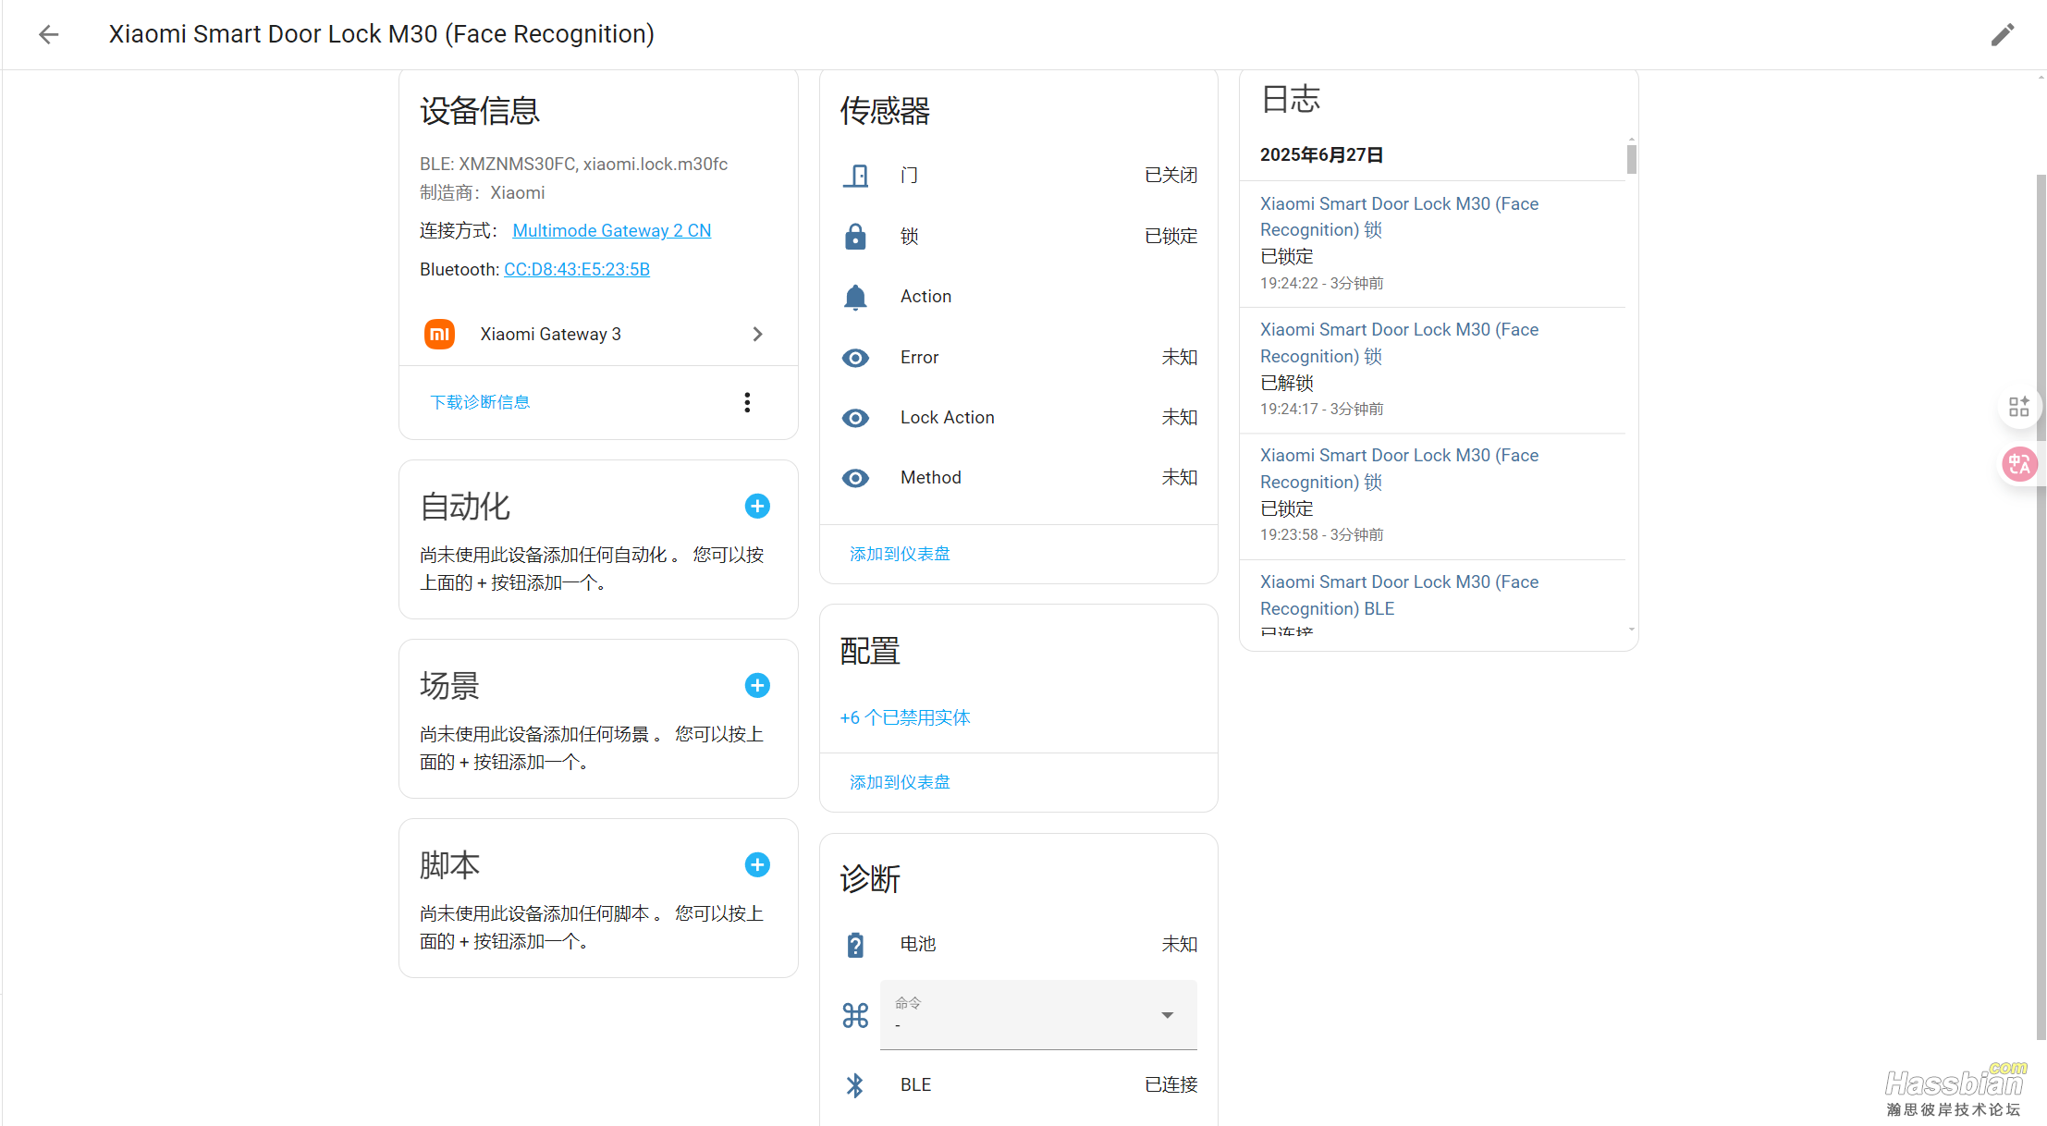Add an automation with the plus icon
The height and width of the screenshot is (1126, 2047).
click(x=757, y=506)
